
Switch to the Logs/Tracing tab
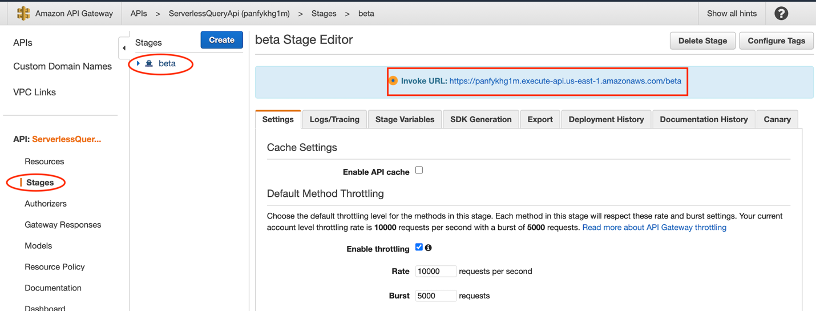click(x=334, y=119)
